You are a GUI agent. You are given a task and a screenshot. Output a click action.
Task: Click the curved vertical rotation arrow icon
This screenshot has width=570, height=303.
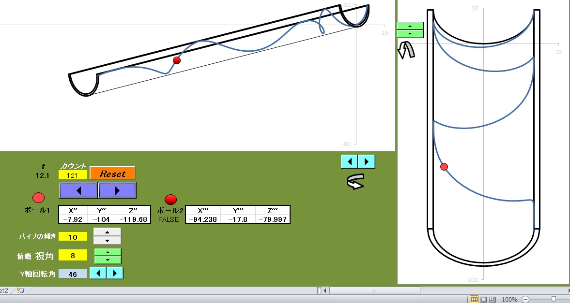406,50
